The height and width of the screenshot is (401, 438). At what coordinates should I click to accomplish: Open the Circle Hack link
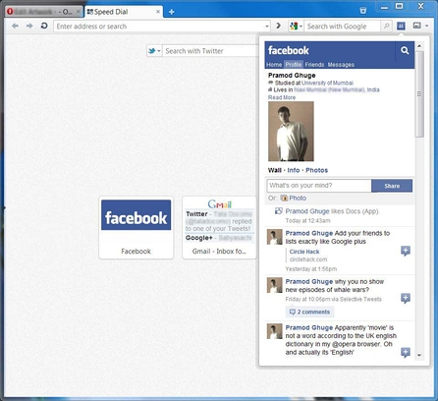(x=304, y=252)
